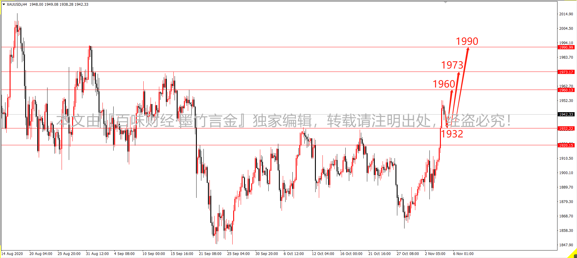Click the 27 Oct 08:00 time label

point(408,254)
